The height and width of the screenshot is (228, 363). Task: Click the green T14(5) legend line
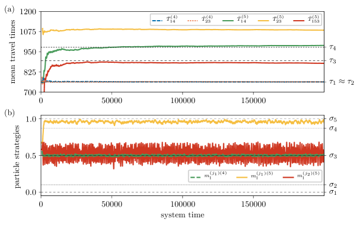pos(228,21)
